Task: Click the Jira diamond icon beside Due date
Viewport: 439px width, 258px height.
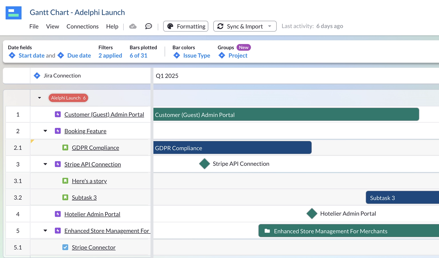Action: pos(61,55)
